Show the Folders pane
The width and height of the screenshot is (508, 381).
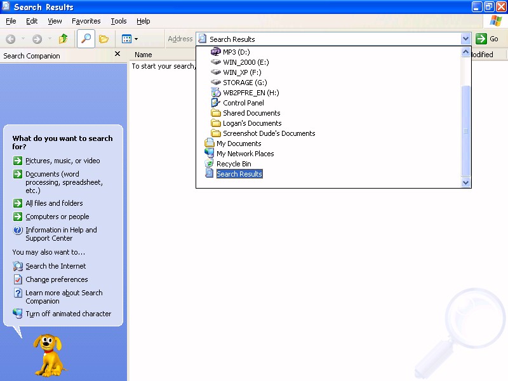104,39
